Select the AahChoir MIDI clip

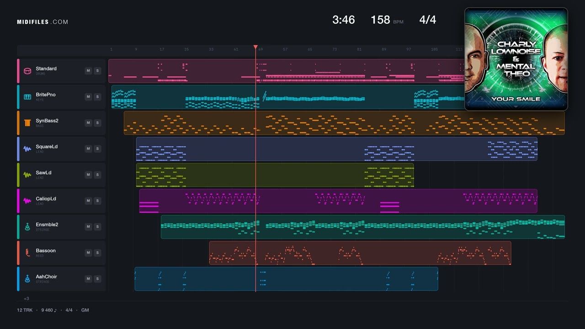(286, 279)
